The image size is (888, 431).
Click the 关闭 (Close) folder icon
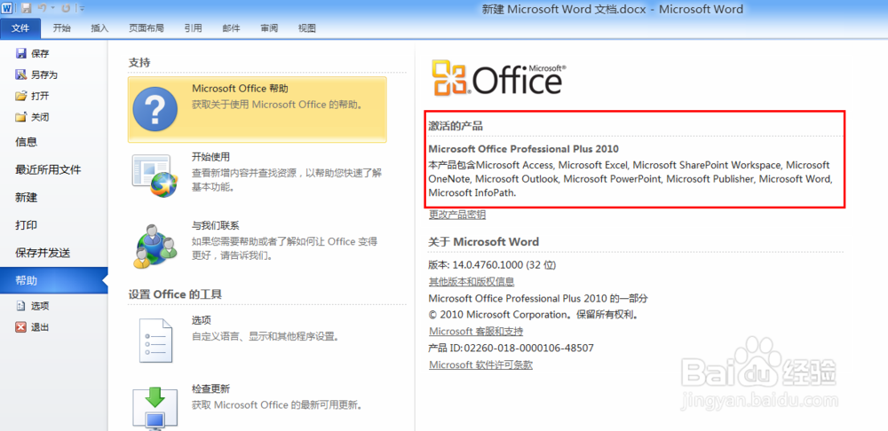tap(21, 117)
